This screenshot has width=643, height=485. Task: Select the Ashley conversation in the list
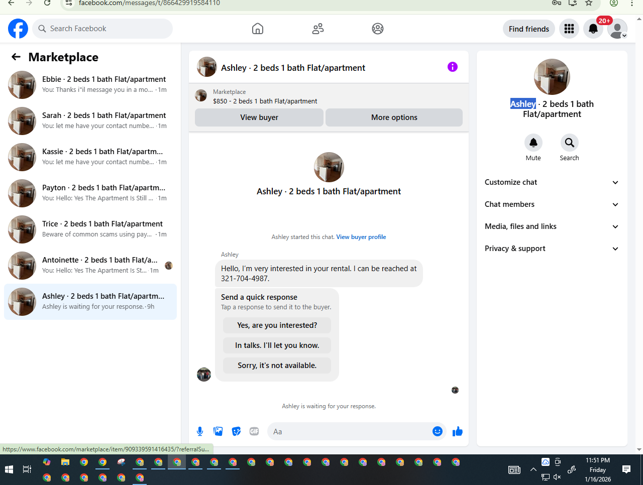point(90,302)
